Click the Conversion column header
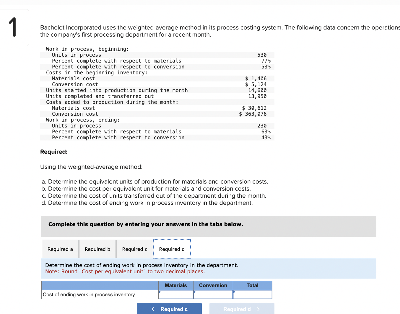 coord(213,285)
